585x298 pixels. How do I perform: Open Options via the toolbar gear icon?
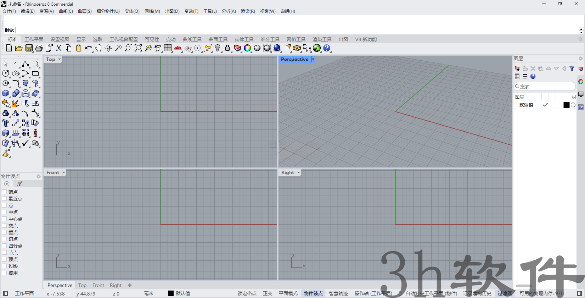coord(297,48)
